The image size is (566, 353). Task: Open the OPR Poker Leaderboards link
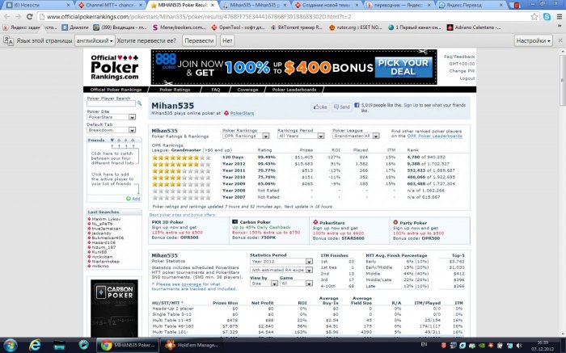click(x=435, y=136)
